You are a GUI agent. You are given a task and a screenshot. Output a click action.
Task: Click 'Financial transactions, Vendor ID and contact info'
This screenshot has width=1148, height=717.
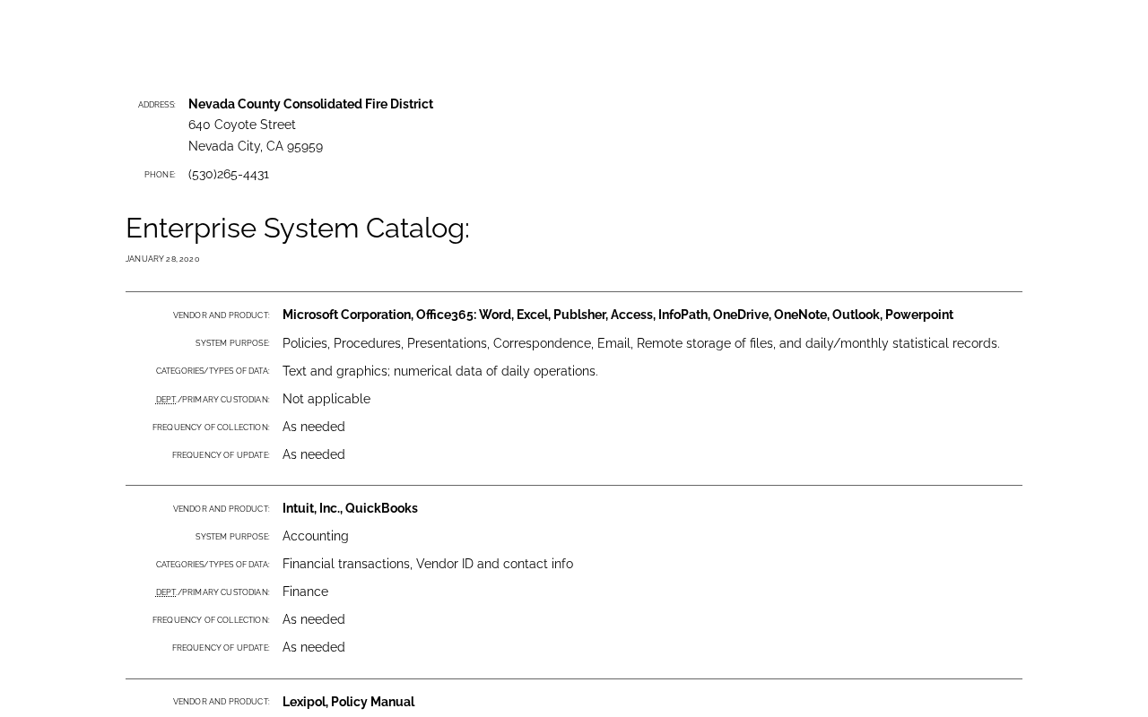428,564
